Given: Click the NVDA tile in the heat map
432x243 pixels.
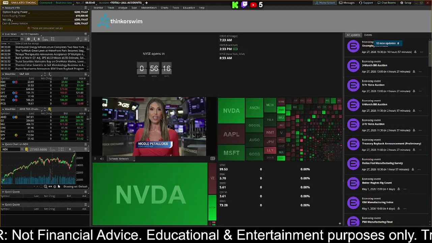Looking at the screenshot, I should click(231, 111).
